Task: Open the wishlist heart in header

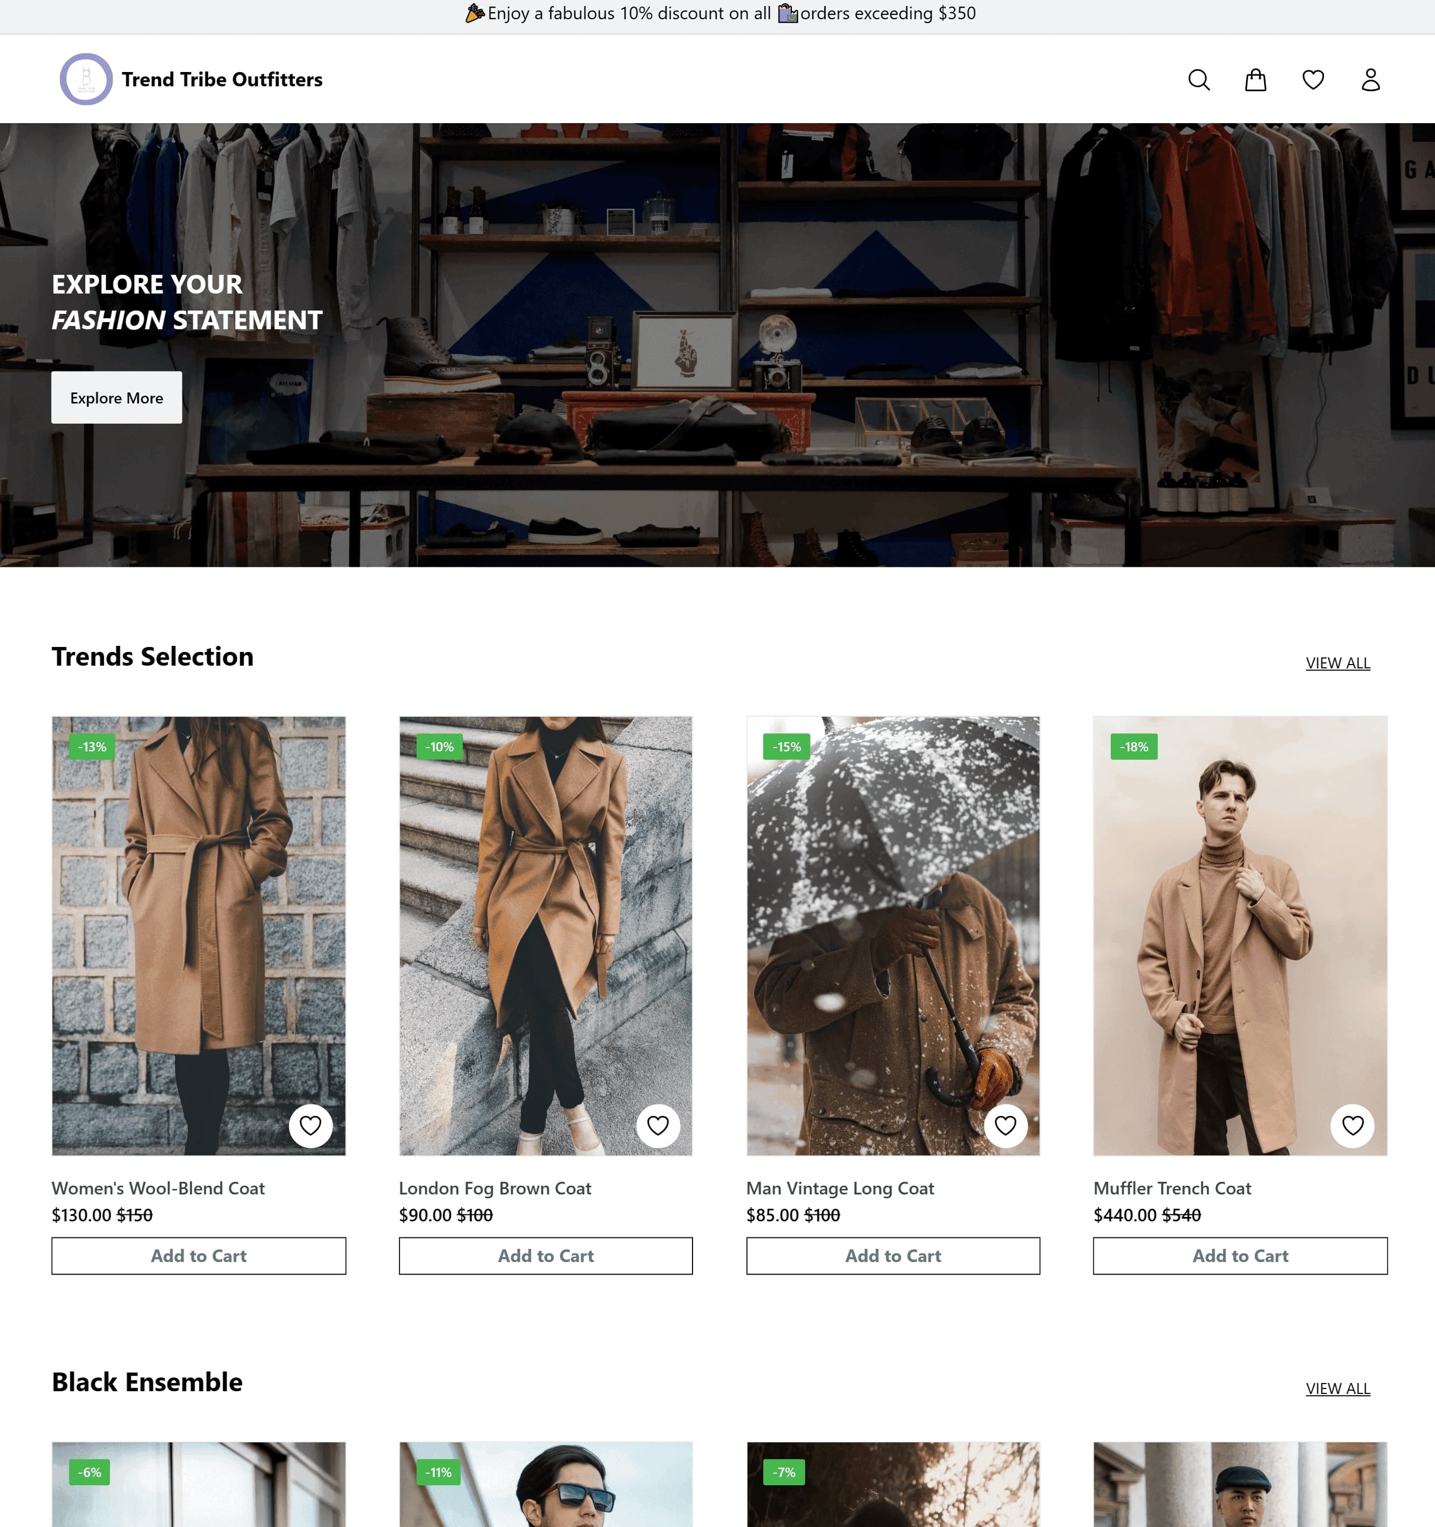Action: [1313, 80]
